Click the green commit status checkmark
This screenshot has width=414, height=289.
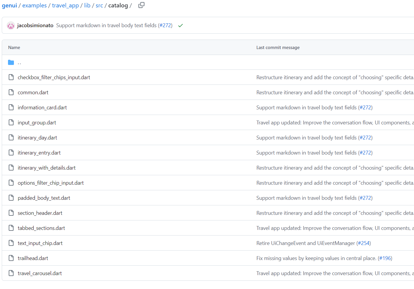(181, 26)
